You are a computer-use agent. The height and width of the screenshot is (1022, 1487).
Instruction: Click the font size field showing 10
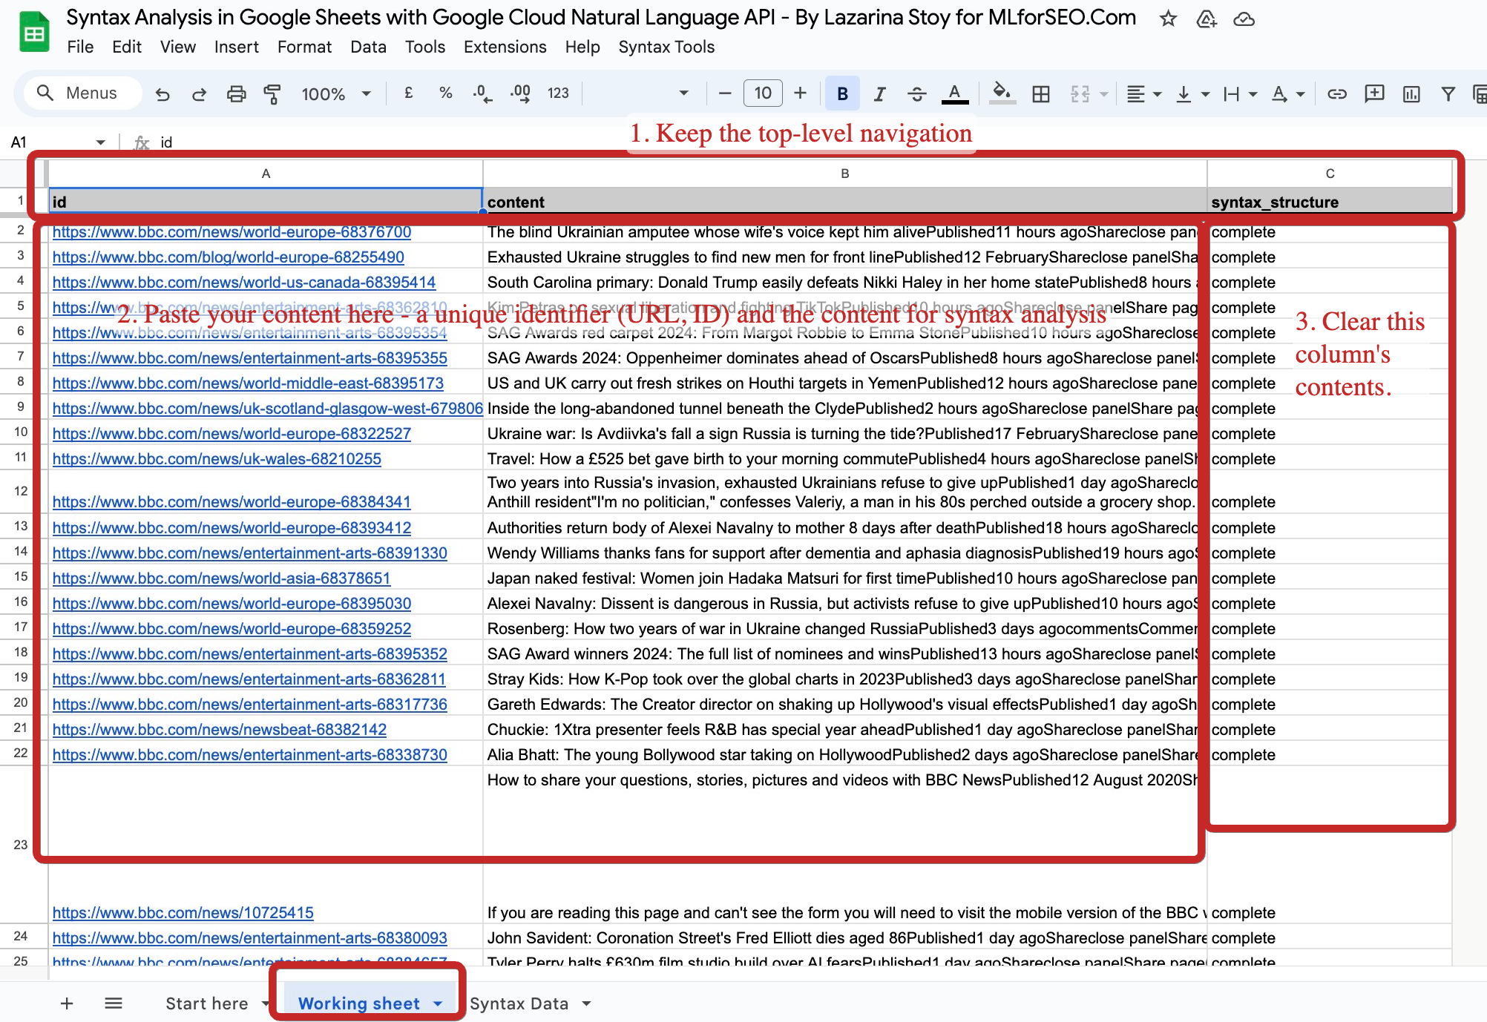coord(763,93)
